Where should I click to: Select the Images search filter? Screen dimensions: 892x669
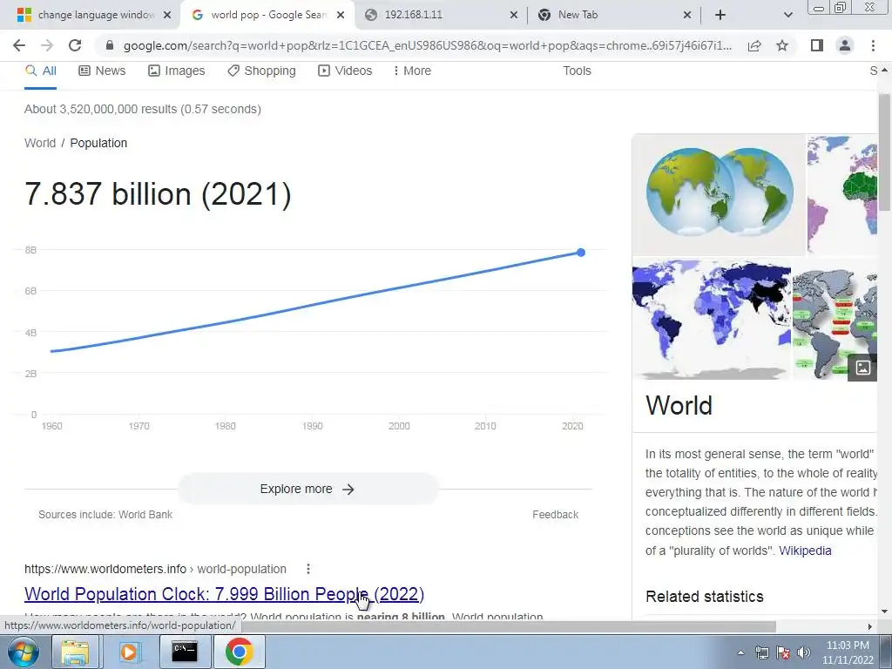pyautogui.click(x=176, y=71)
